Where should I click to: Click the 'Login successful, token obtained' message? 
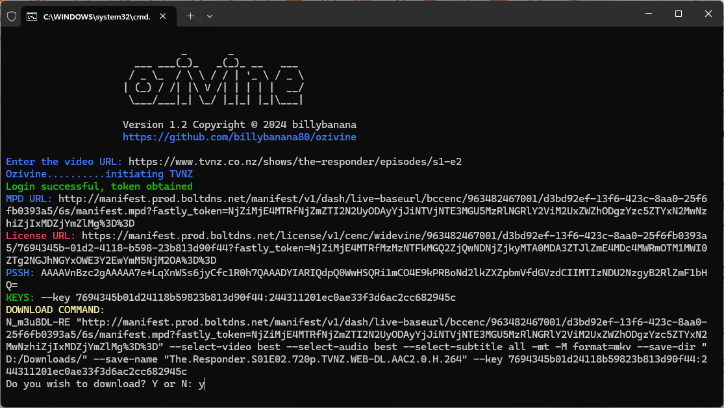click(99, 186)
